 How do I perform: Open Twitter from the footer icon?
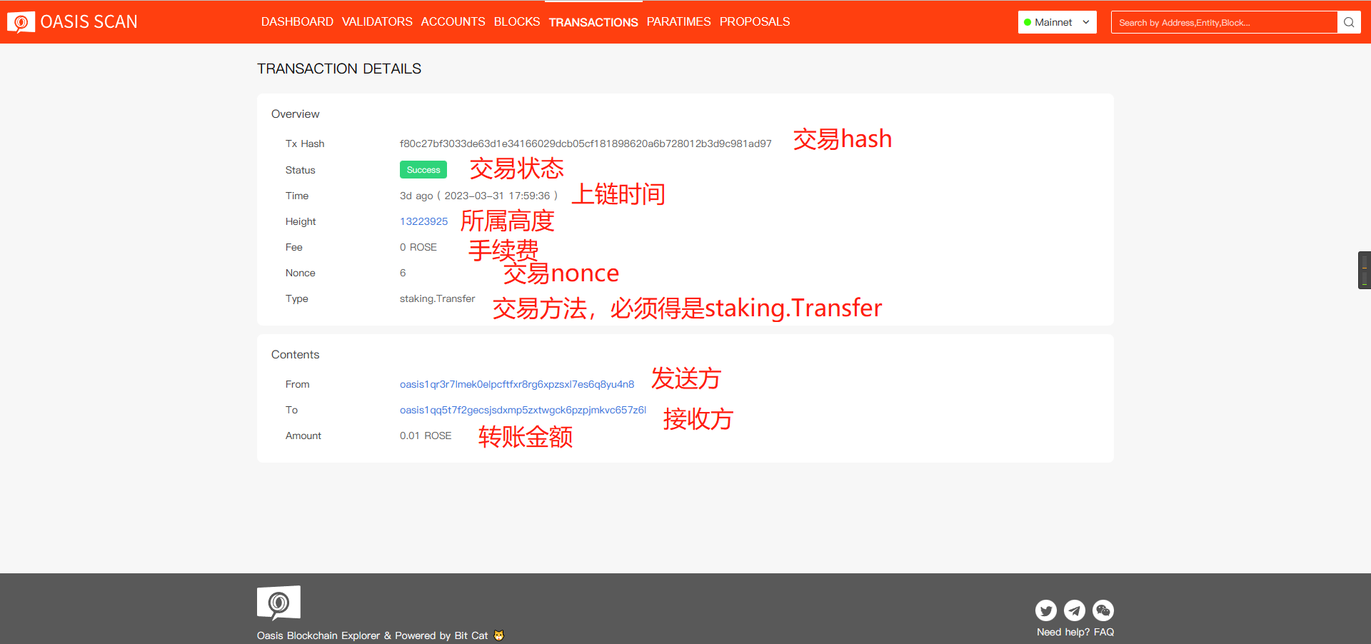(1045, 610)
